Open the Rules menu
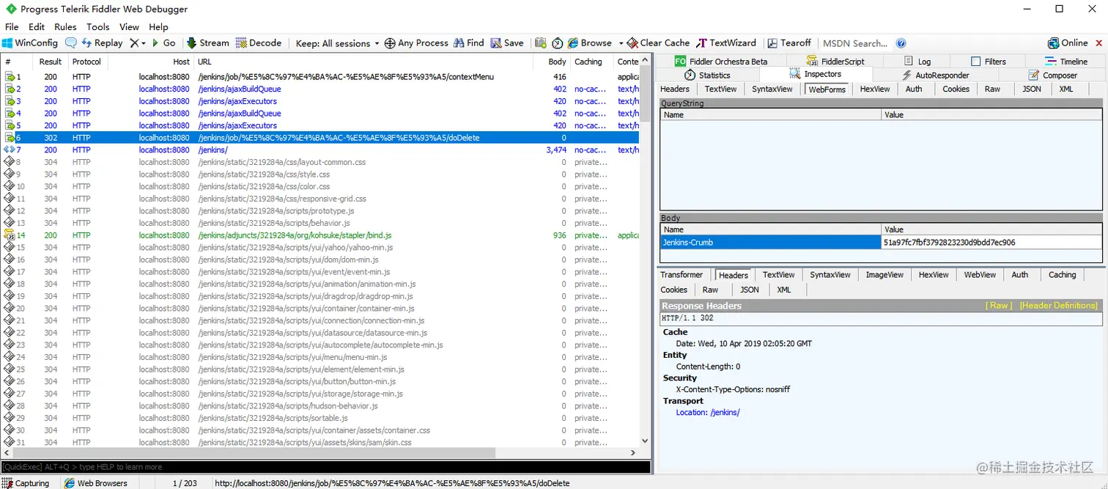Viewport: 1108px width, 489px height. 65,27
